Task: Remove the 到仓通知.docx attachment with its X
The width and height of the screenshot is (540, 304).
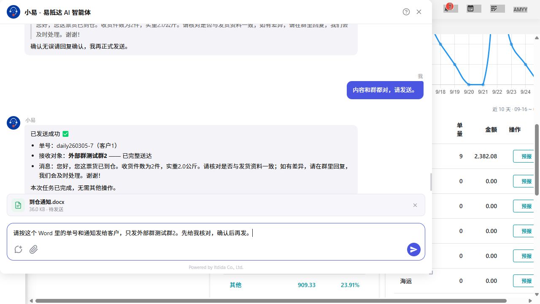Action: 415,205
